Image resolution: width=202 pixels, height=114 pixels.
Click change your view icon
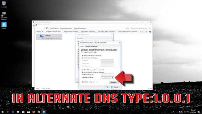pos(140,32)
